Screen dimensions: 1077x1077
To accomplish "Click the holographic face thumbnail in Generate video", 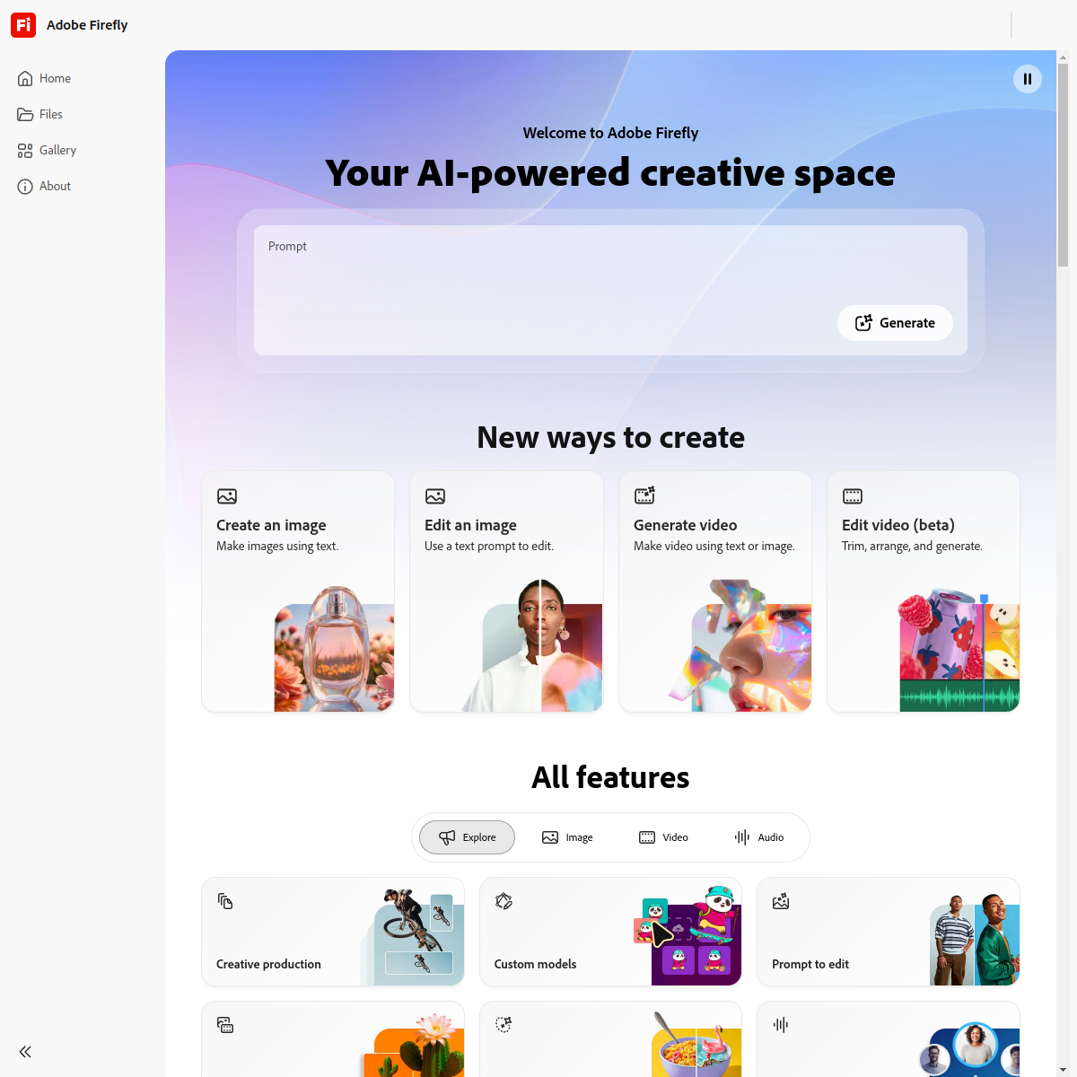I will point(740,646).
